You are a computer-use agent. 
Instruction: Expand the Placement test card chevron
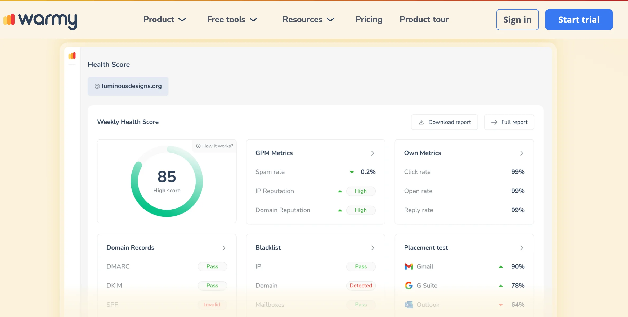(521, 248)
